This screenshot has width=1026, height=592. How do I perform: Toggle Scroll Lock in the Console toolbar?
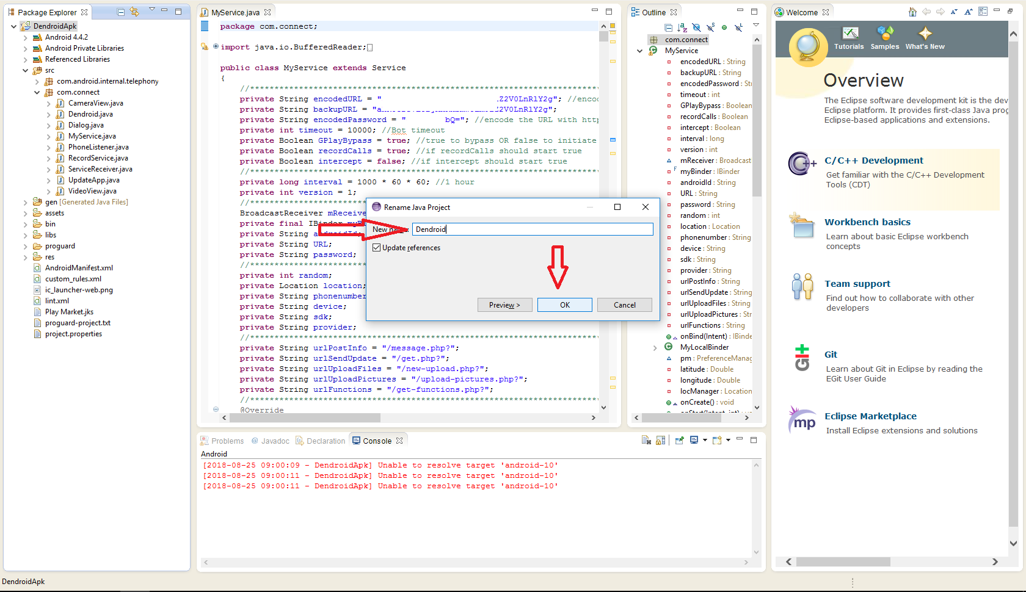click(x=660, y=440)
